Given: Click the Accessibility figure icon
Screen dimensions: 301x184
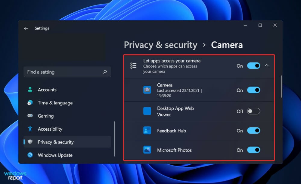Looking at the screenshot, I should pyautogui.click(x=30, y=129).
